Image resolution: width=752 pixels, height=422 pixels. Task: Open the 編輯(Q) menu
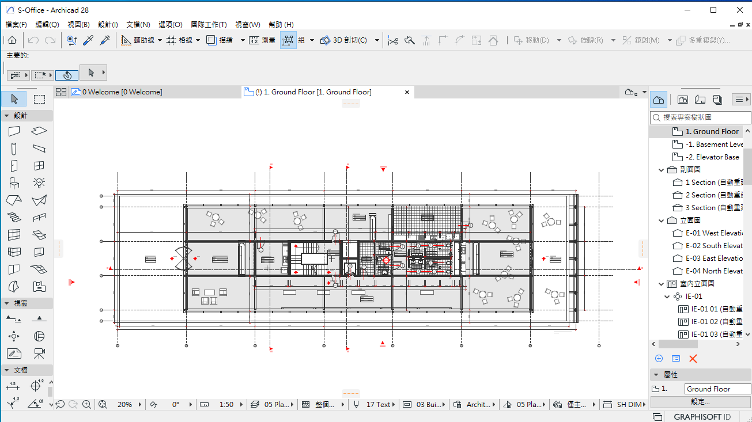pyautogui.click(x=47, y=25)
